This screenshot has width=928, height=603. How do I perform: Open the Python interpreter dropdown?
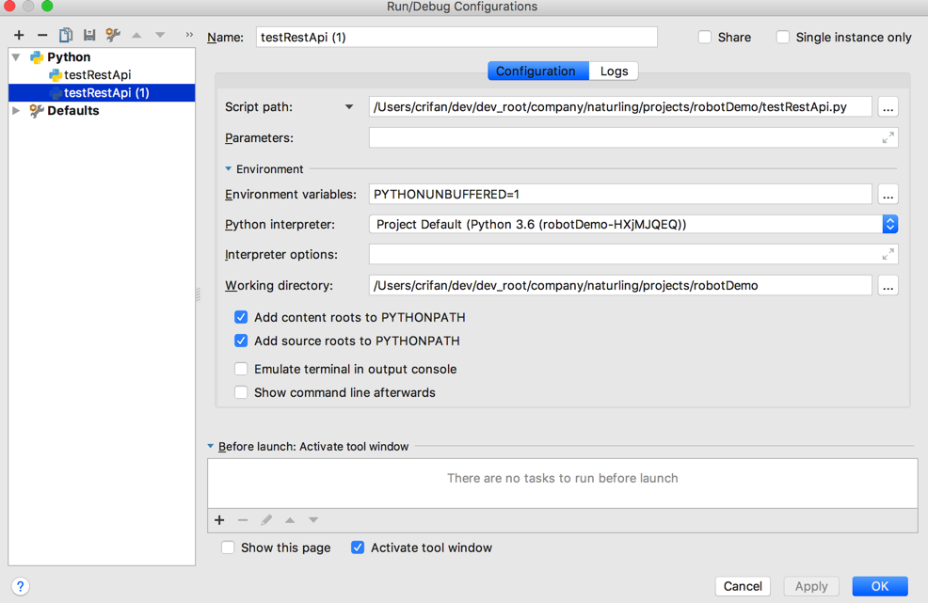pos(889,225)
